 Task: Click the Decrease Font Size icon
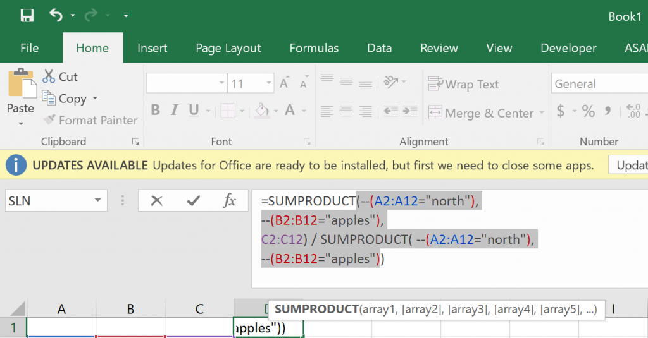point(304,83)
